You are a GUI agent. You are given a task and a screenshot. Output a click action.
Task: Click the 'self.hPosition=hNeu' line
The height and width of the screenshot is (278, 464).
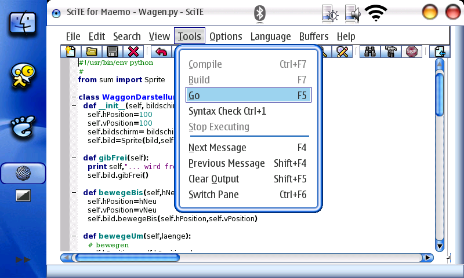pyautogui.click(x=122, y=202)
